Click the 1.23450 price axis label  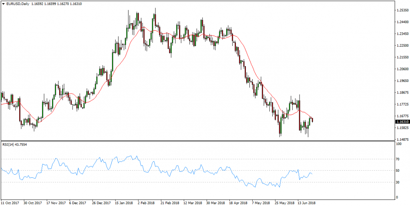(x=402, y=34)
